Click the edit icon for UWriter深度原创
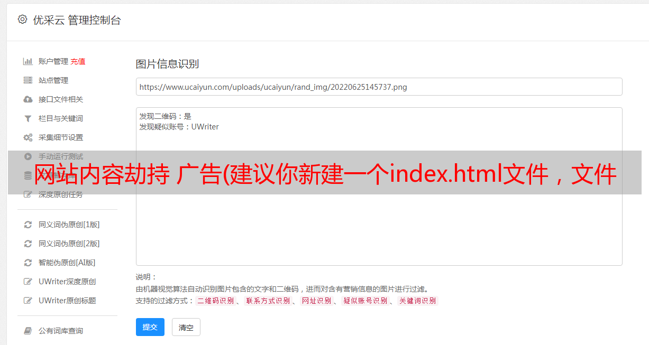 tap(28, 282)
